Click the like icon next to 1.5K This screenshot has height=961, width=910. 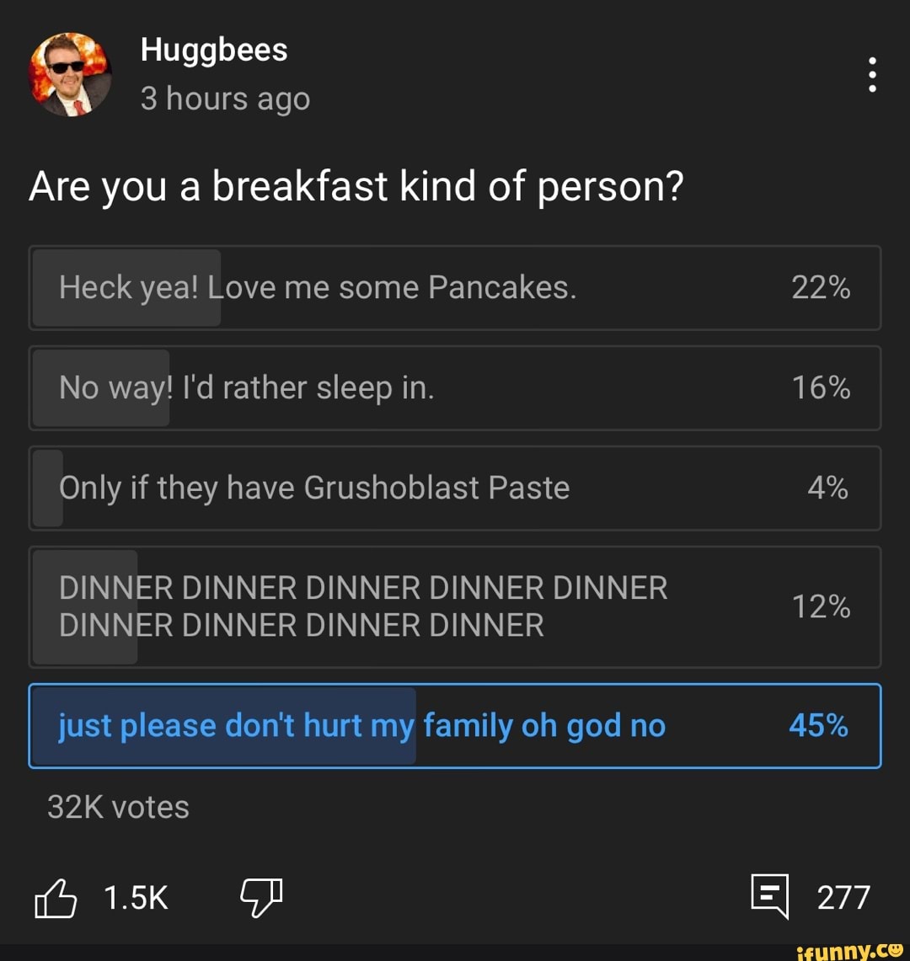click(x=56, y=898)
